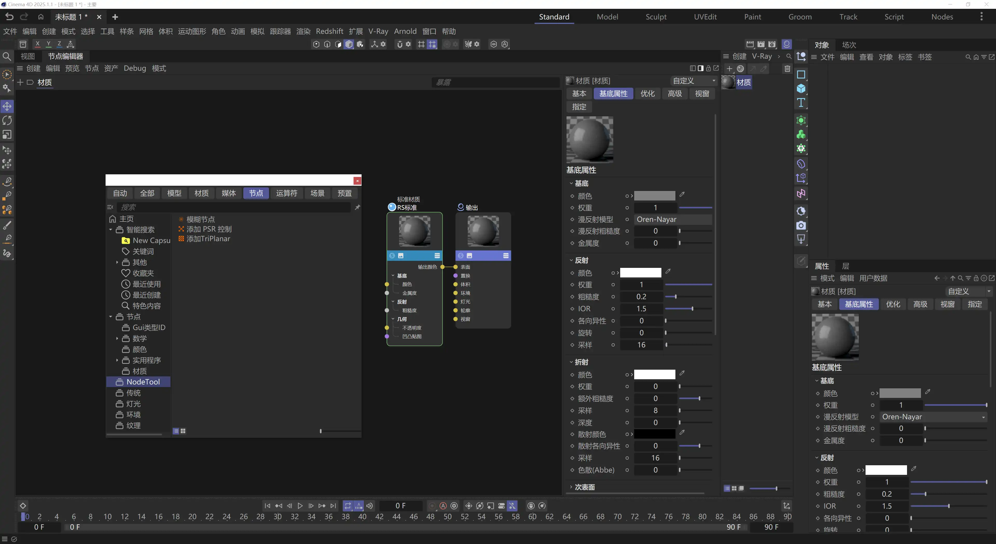Expand the 次表面 section
Viewport: 996px width, 544px height.
[x=571, y=487]
